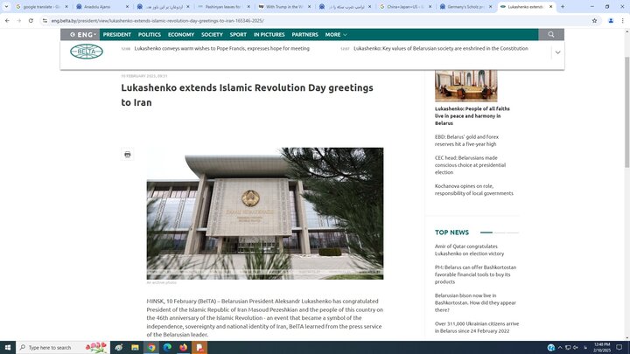The width and height of the screenshot is (630, 354).
Task: Open a new browser tab
Action: tap(562, 6)
